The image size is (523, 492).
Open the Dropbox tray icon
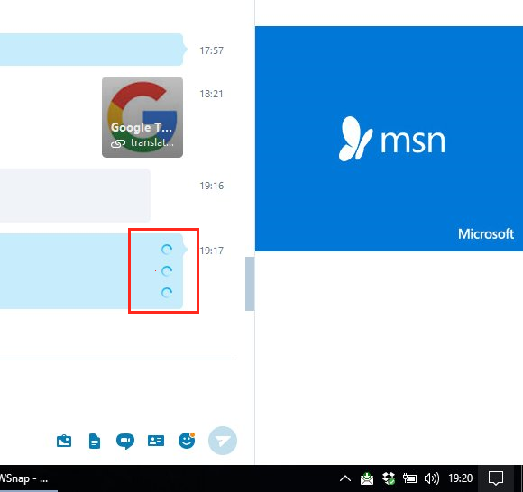(x=389, y=478)
